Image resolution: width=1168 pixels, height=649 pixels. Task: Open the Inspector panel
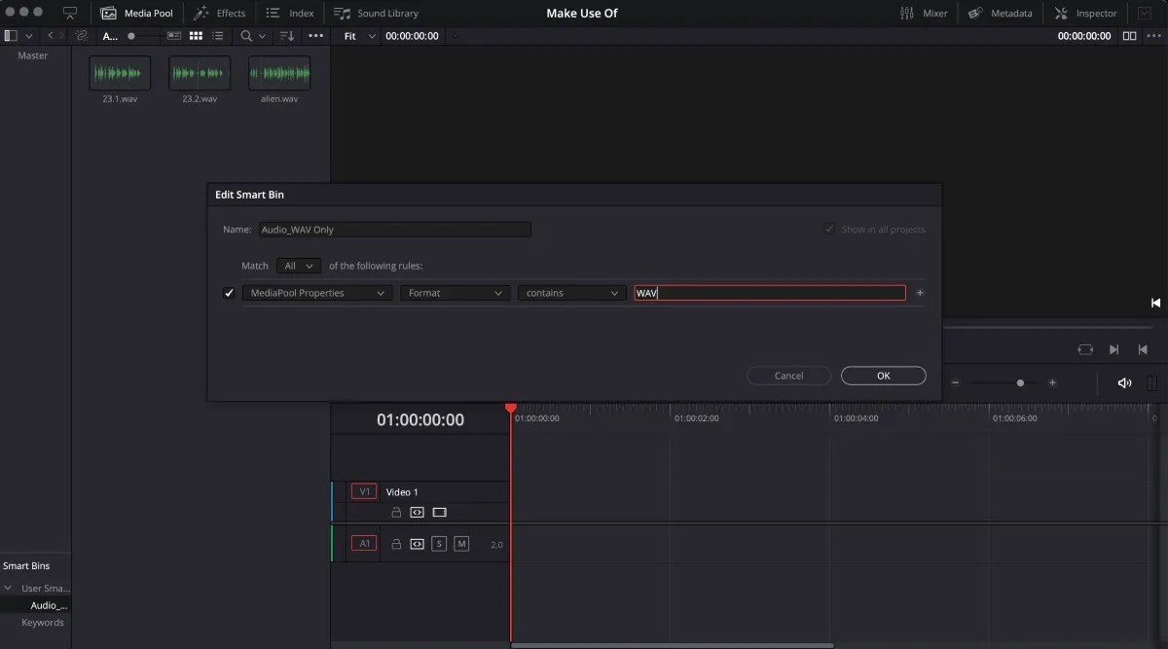(1084, 13)
